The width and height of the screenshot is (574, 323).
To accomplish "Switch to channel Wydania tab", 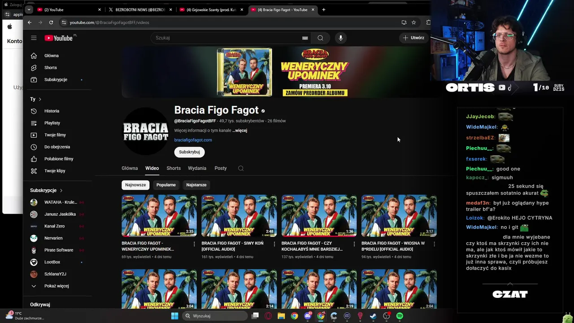I will click(197, 168).
